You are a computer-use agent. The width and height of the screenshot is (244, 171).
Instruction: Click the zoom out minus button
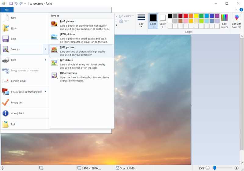click(207, 168)
